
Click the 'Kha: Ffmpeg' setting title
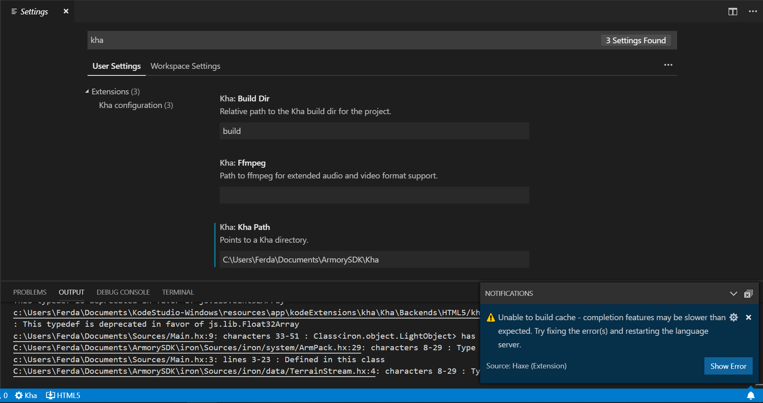coord(243,163)
